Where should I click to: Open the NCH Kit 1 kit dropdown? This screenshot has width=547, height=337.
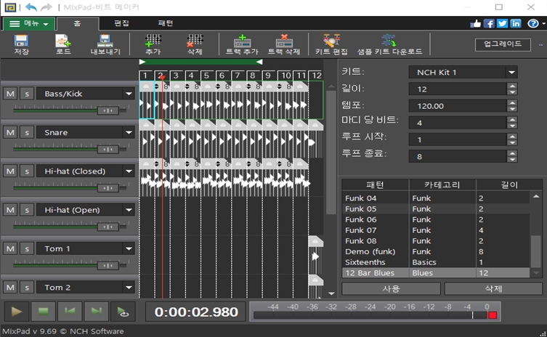tap(511, 72)
